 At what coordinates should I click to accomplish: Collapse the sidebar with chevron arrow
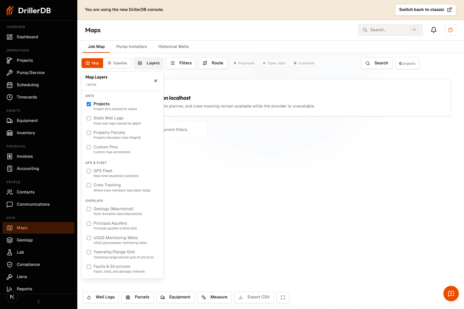point(39,302)
